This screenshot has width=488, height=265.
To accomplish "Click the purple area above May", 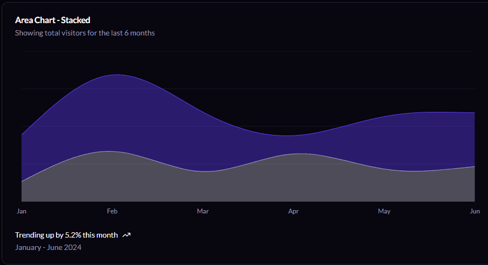I will [384, 141].
